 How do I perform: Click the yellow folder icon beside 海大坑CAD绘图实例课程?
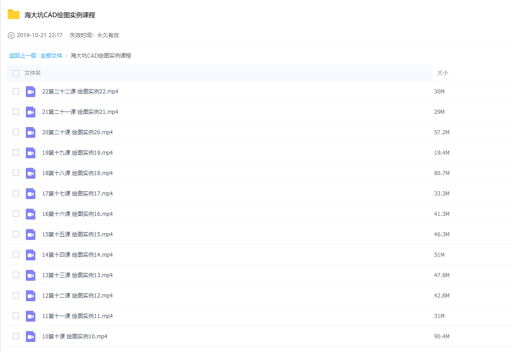14,15
